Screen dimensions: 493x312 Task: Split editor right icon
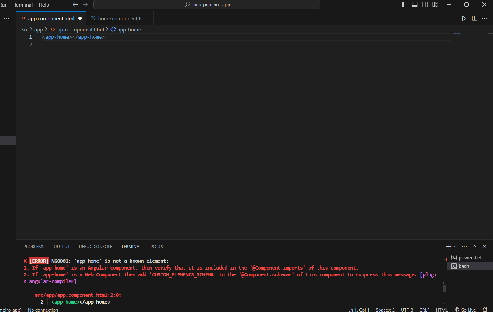click(474, 18)
